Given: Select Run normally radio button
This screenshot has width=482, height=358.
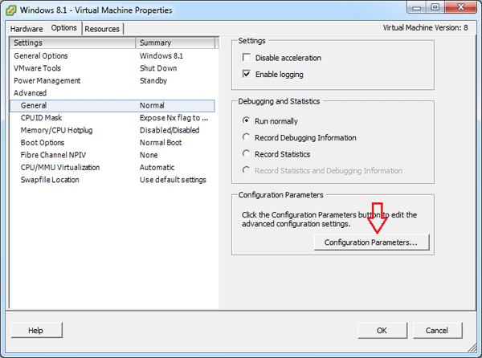Looking at the screenshot, I should click(247, 121).
